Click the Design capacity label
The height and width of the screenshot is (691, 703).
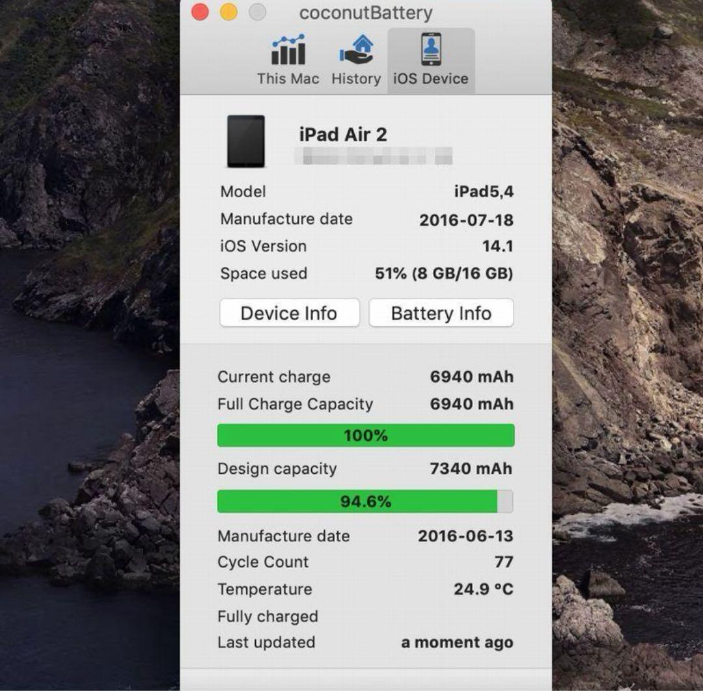click(x=277, y=468)
